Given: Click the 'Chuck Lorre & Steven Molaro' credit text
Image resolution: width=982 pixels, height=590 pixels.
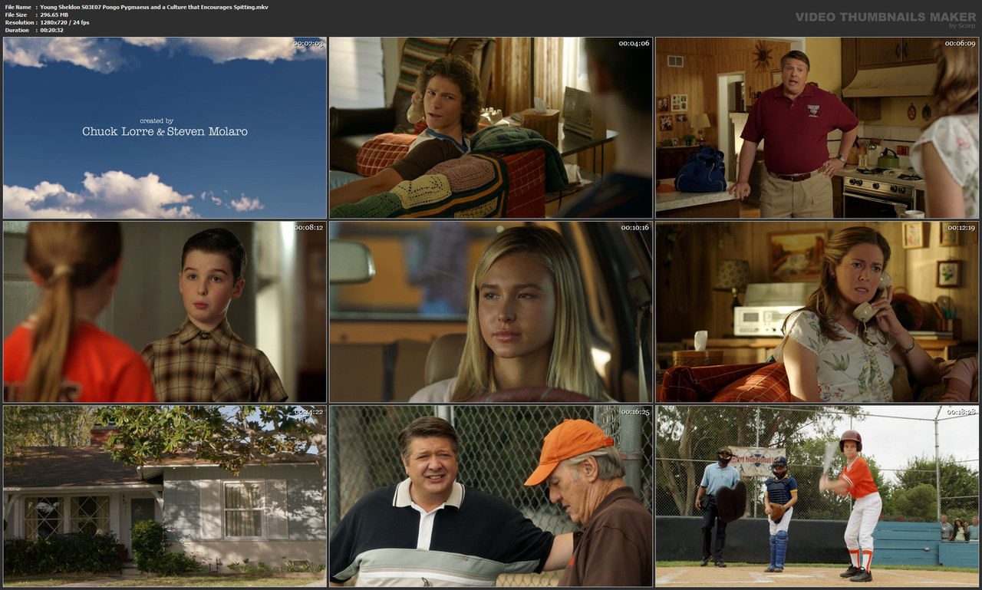Looking at the screenshot, I should [165, 131].
